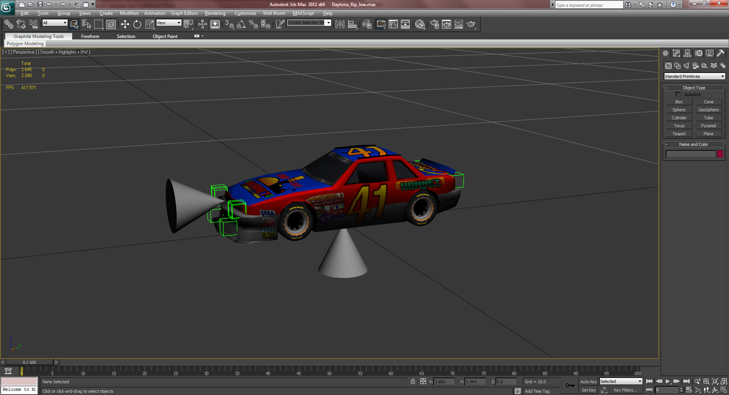The height and width of the screenshot is (395, 729).
Task: Open the Manage Layers icon
Action: [366, 24]
